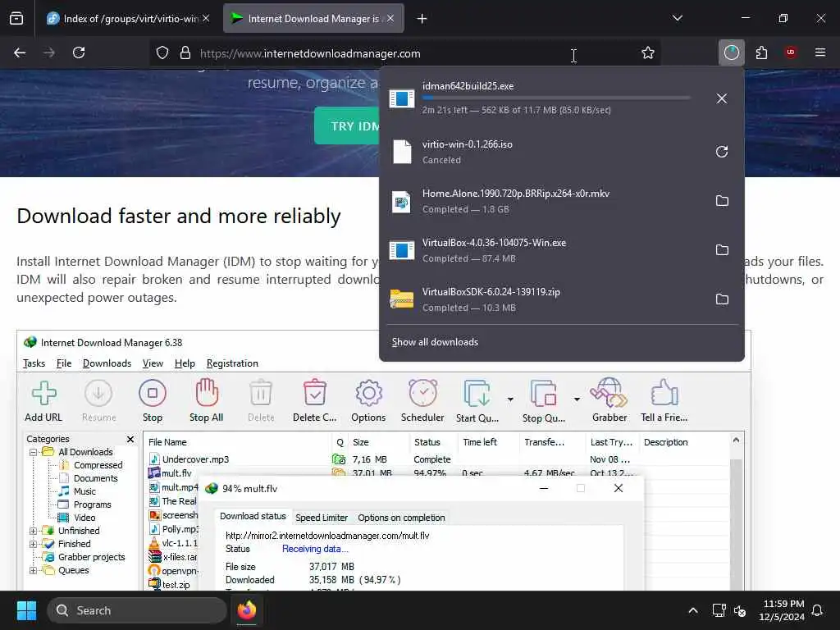Switch to Options on completion tab
The width and height of the screenshot is (840, 630).
[401, 518]
